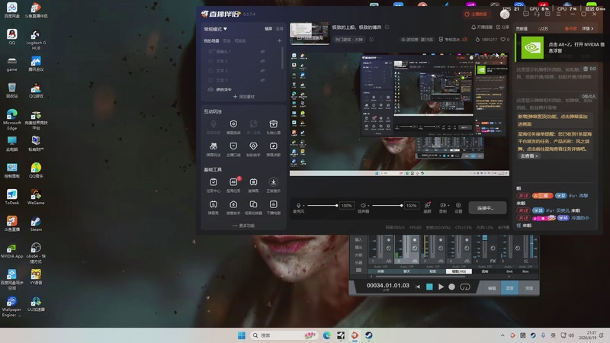Viewport: 610px width, 343px height.
Task: Open WeGame desktop shortcut
Action: point(36,197)
